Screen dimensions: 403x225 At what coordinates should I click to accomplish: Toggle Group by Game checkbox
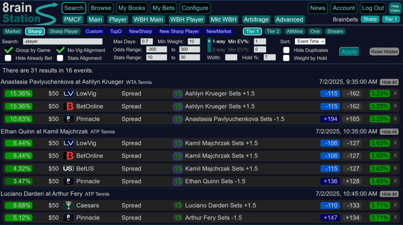pos(9,50)
